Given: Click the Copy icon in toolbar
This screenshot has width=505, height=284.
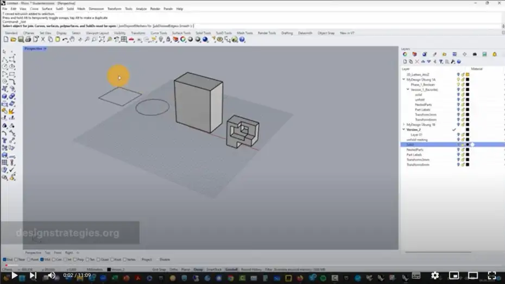Looking at the screenshot, I should [x=50, y=39].
